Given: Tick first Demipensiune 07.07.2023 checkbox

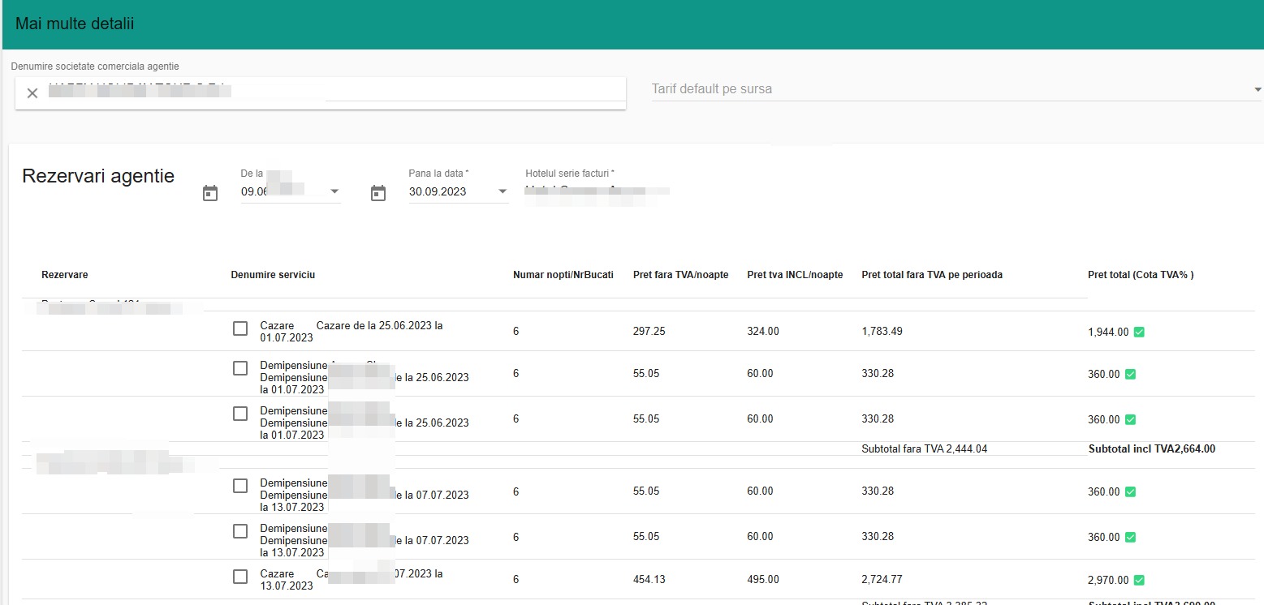Looking at the screenshot, I should tap(240, 486).
